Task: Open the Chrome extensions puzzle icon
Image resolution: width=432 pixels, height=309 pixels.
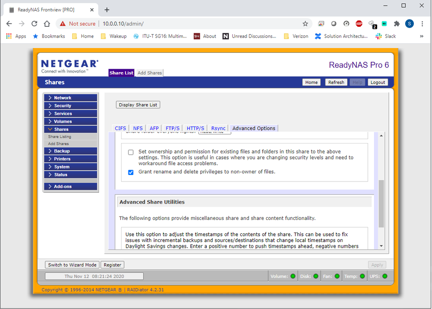Action: click(x=397, y=24)
